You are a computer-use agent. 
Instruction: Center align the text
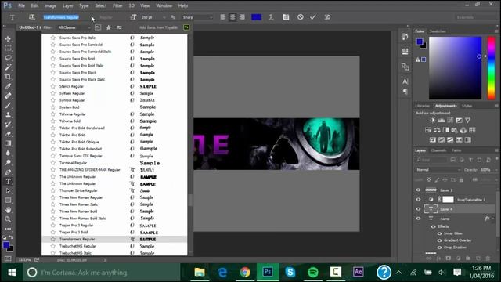[232, 17]
